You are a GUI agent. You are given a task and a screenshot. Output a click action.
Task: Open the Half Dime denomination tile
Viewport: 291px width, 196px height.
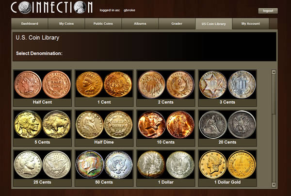pyautogui.click(x=104, y=128)
